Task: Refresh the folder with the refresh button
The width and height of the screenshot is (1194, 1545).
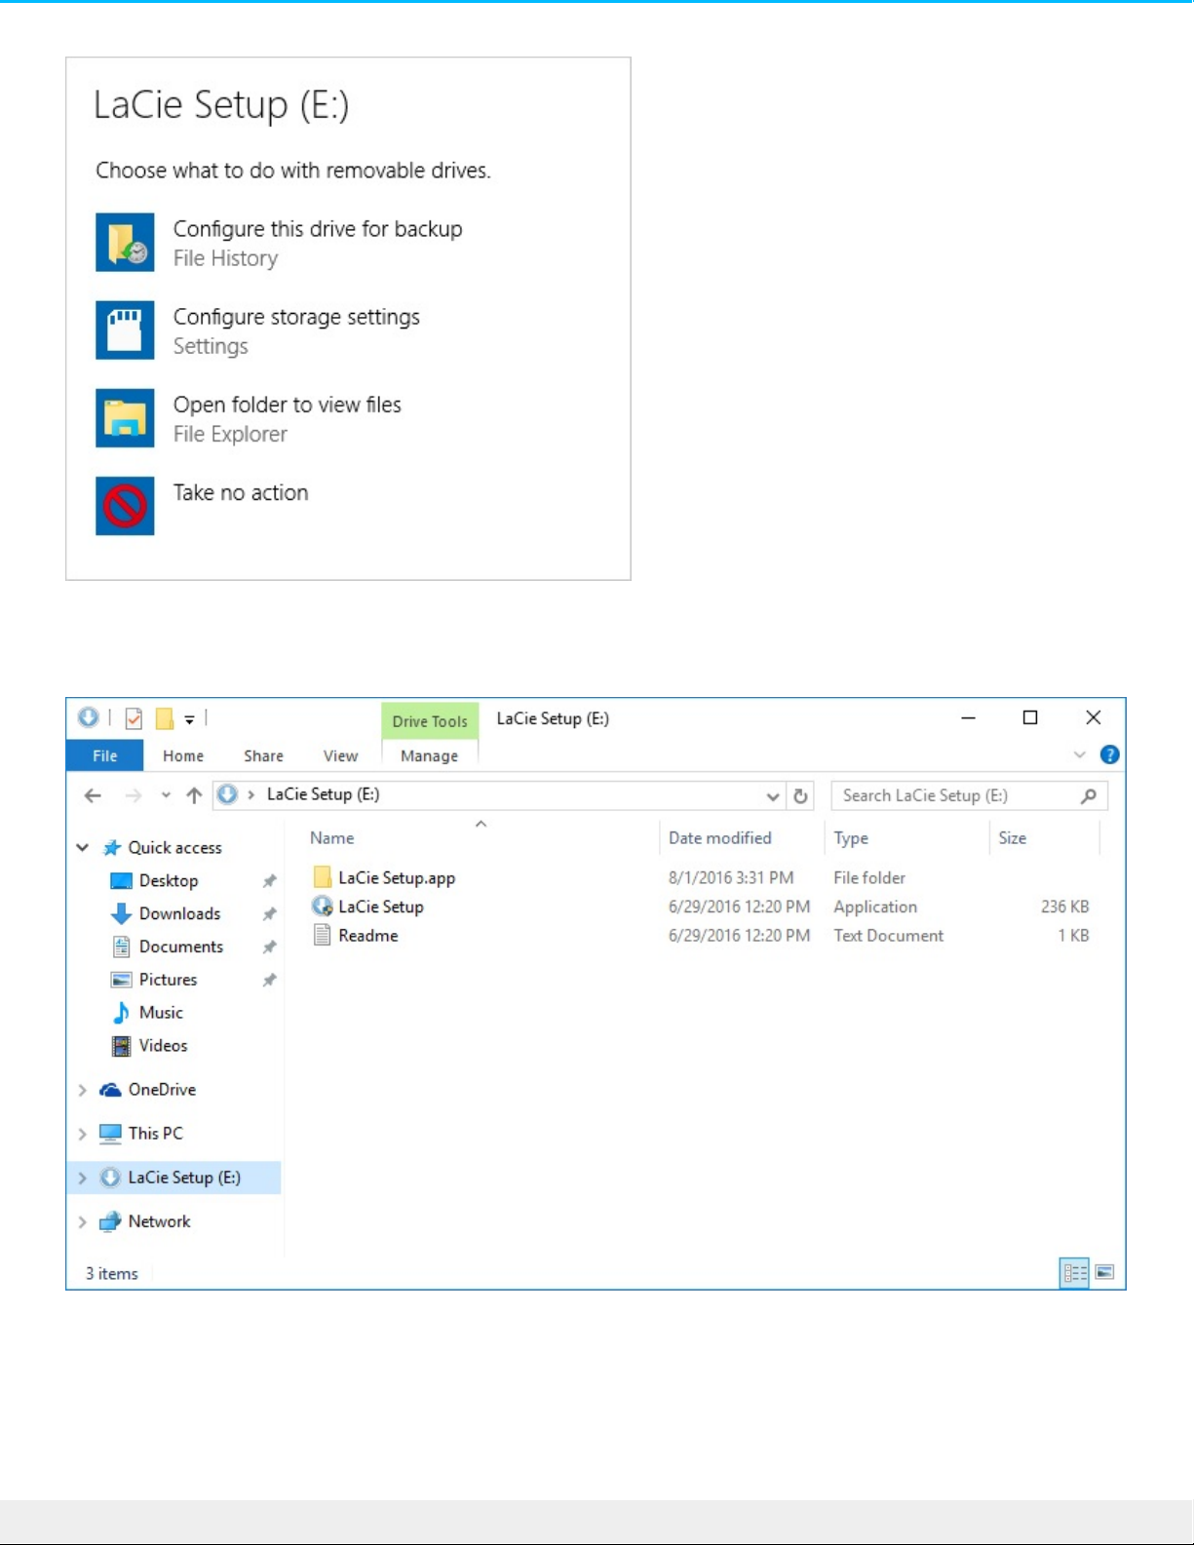Action: [801, 796]
